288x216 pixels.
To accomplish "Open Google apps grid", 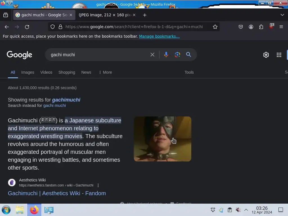I will [279, 55].
